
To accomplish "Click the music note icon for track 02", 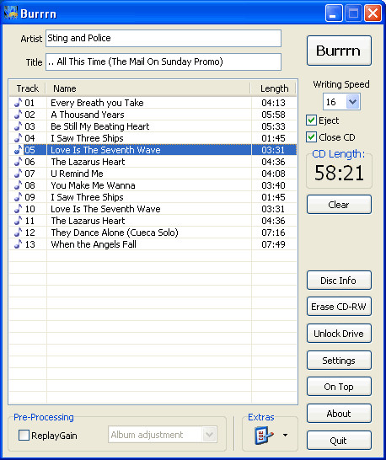I will pyautogui.click(x=19, y=115).
